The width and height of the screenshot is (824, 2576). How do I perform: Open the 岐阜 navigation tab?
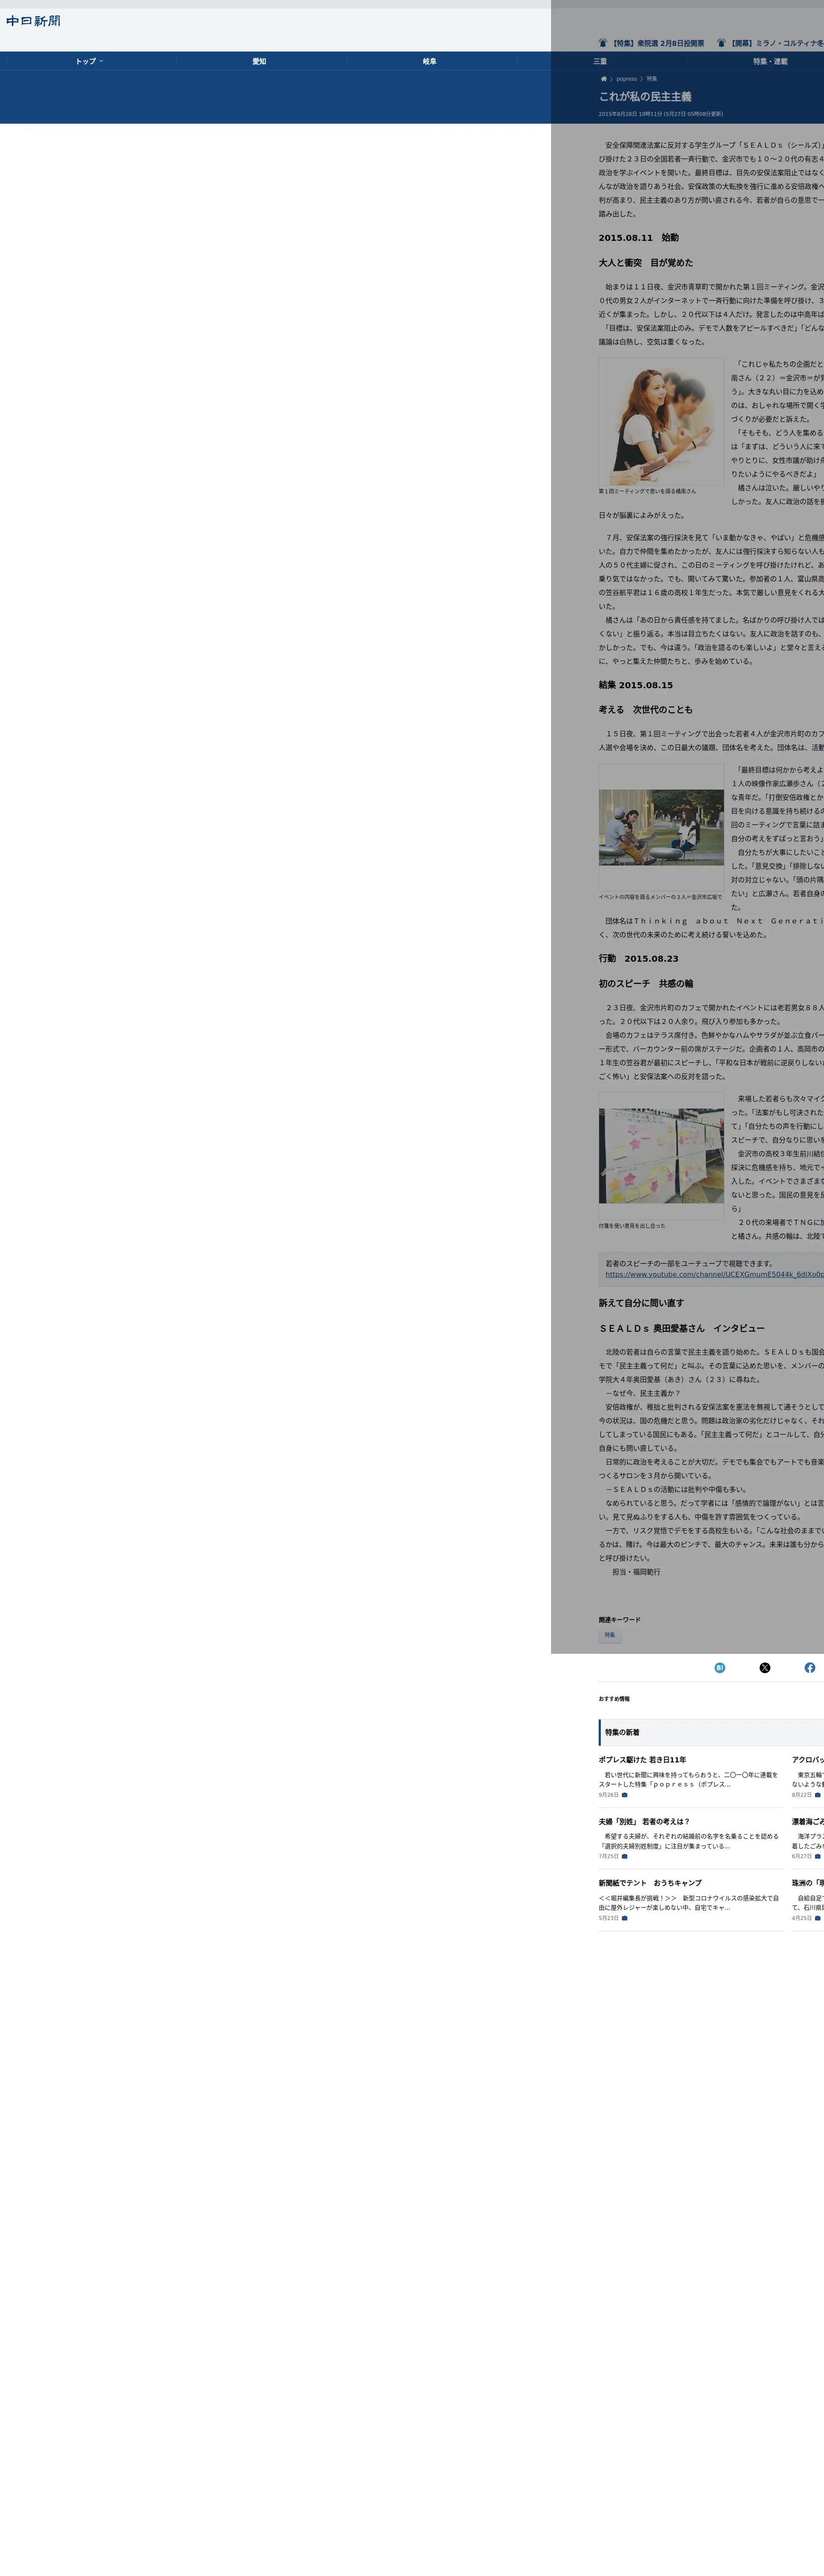pos(429,62)
